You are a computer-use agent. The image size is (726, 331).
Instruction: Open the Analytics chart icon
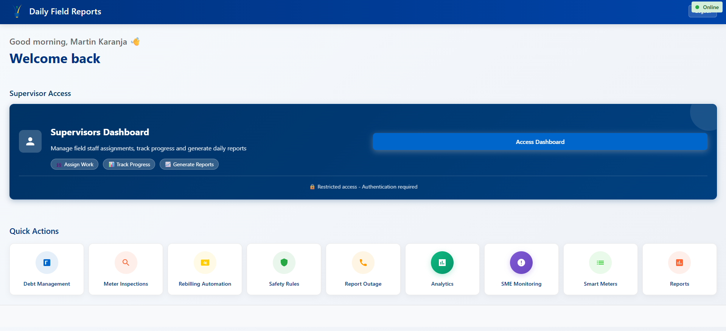(x=442, y=263)
